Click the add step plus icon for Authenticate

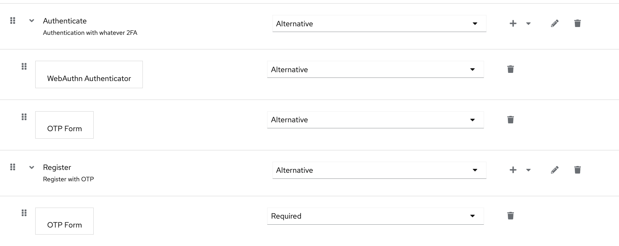[513, 23]
